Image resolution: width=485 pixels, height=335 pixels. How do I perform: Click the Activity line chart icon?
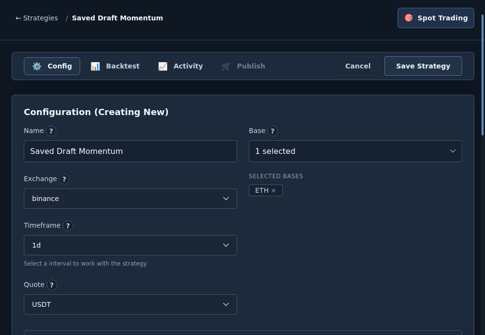163,66
